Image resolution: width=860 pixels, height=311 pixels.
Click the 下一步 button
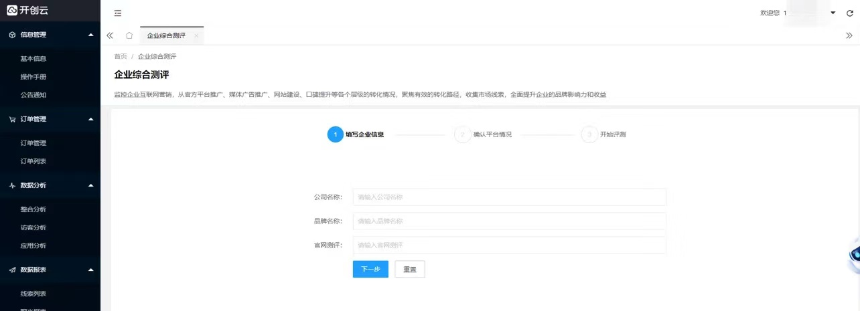(x=370, y=269)
